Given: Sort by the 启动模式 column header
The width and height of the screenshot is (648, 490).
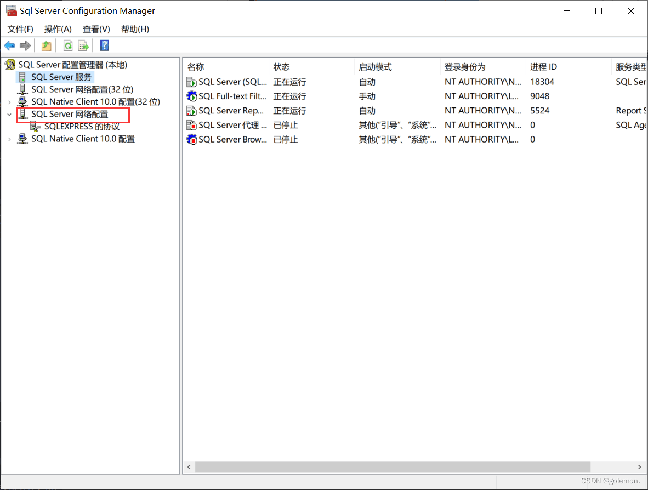Looking at the screenshot, I should click(397, 67).
